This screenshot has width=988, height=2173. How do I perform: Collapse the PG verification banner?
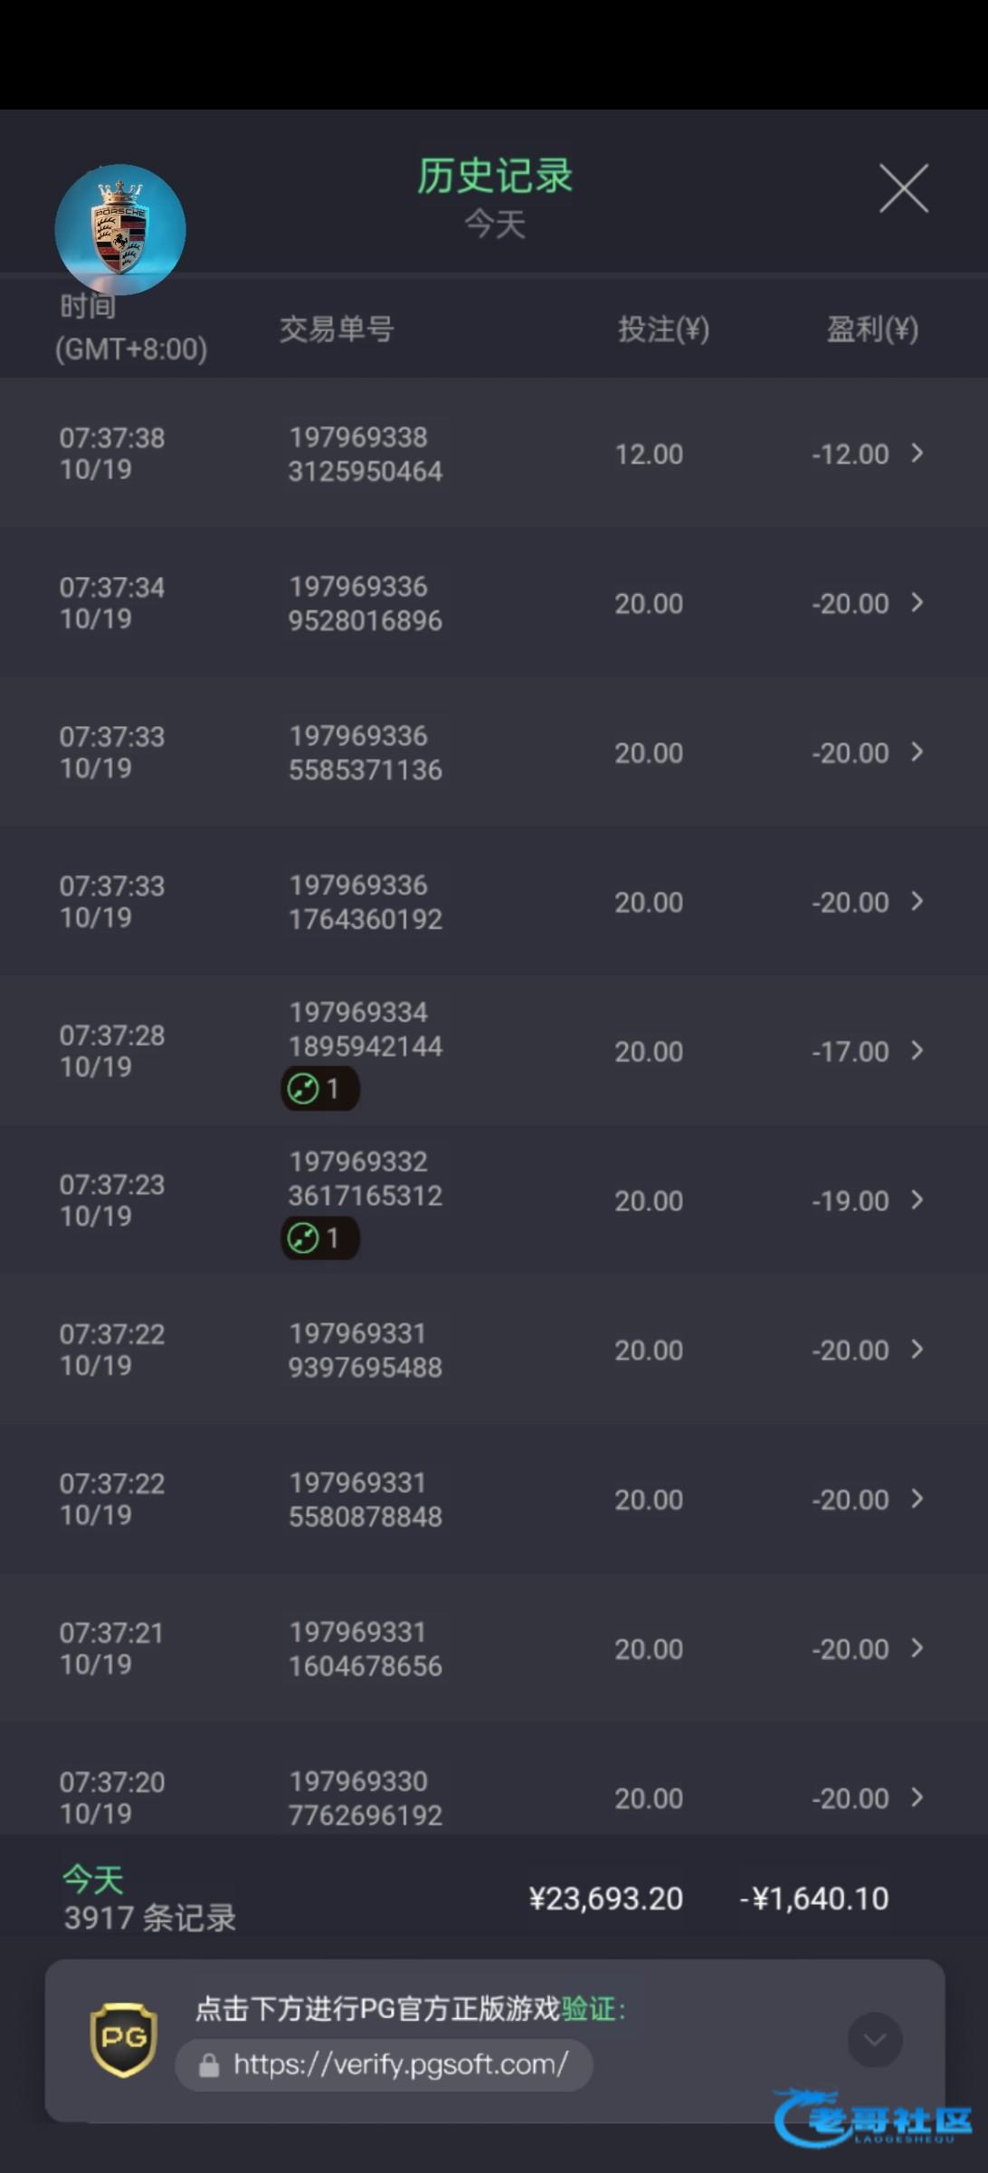[874, 2039]
